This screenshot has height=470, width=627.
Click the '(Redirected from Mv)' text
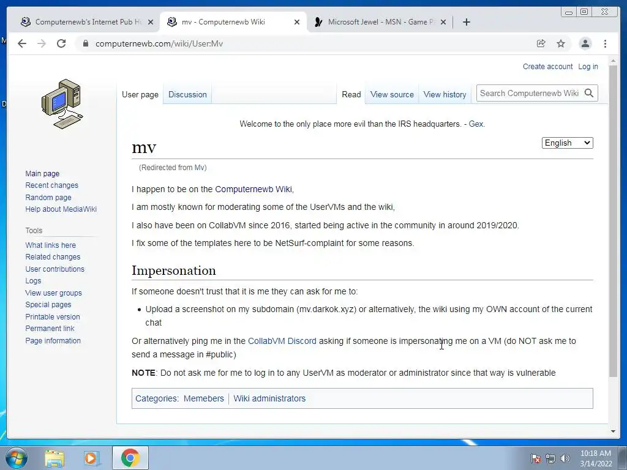click(173, 168)
